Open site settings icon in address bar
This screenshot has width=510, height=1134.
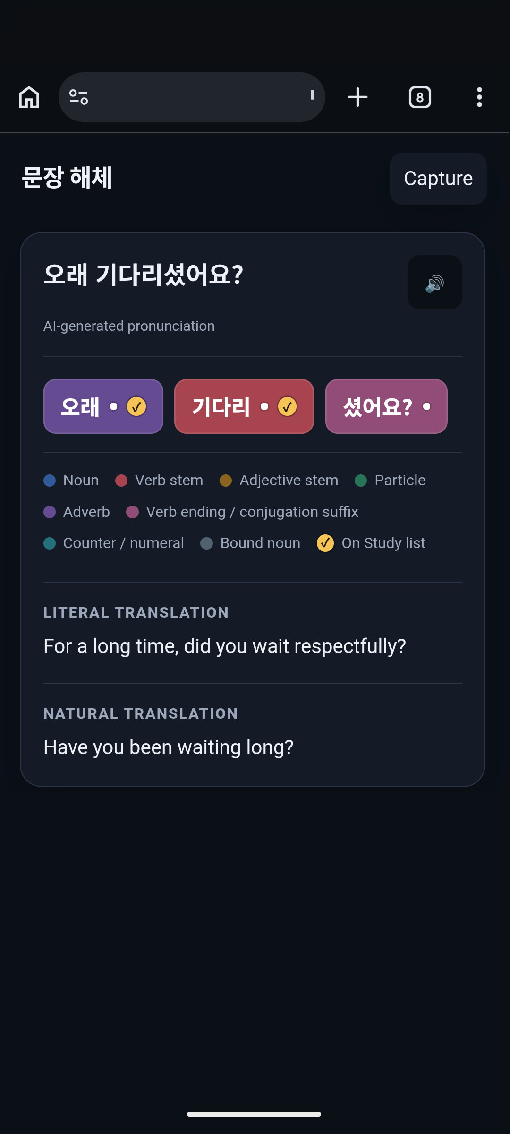[x=78, y=97]
